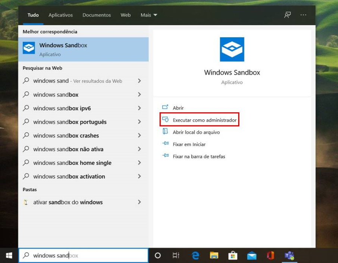Expand arrow for 'windows sandbox não ativa'
Viewport: 338px width, 263px height.
tap(140, 149)
